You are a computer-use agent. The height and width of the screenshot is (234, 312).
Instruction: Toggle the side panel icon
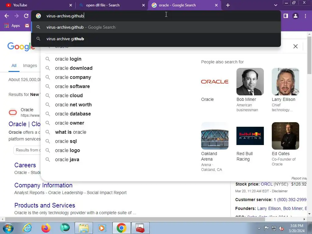(x=286, y=16)
